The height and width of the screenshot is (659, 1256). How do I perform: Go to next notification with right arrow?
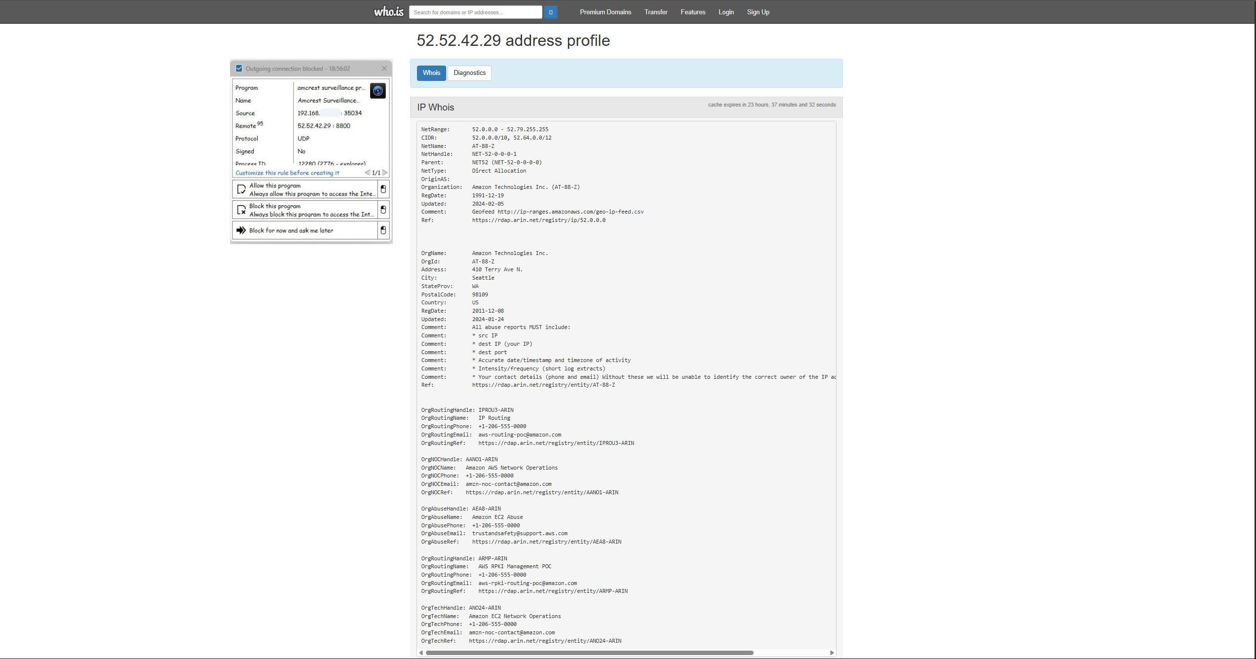pyautogui.click(x=385, y=173)
